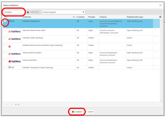Click the Cancel button
This screenshot has height=118, width=166.
tap(89, 112)
